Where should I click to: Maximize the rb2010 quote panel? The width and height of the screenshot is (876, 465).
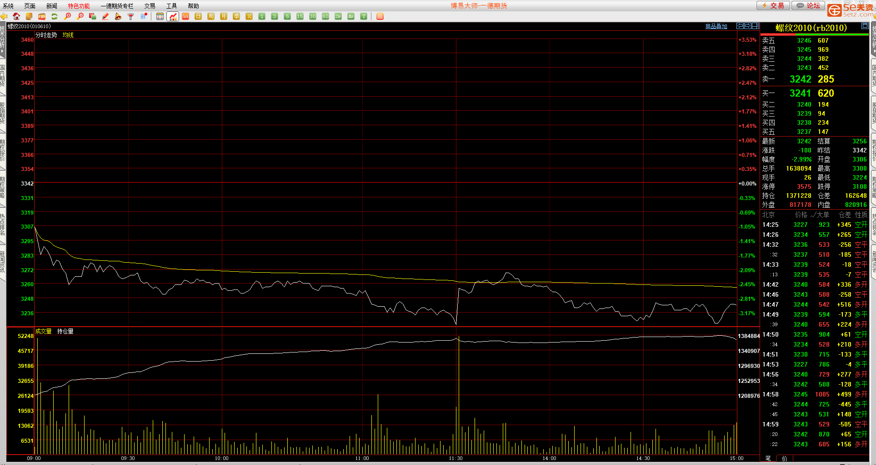click(865, 26)
